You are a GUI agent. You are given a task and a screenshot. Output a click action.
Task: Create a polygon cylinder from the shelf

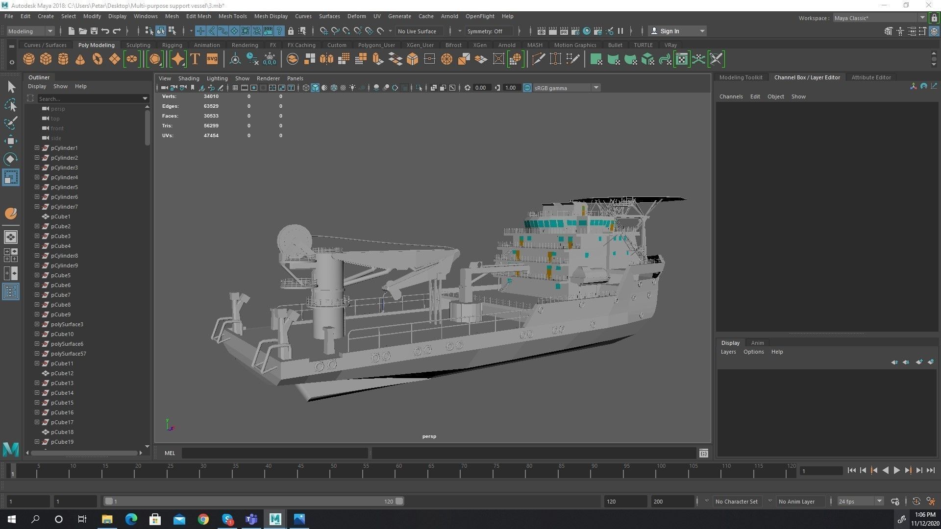click(63, 59)
